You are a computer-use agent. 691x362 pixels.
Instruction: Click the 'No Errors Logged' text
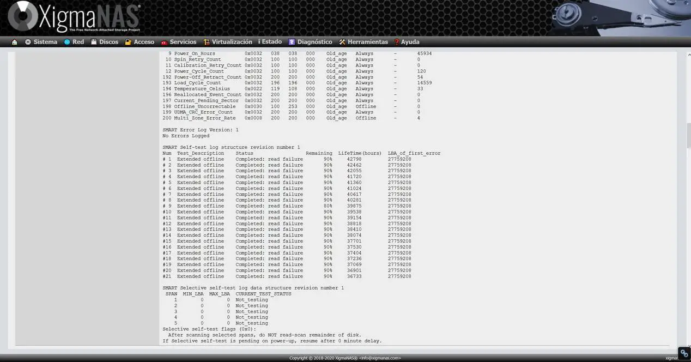click(186, 136)
